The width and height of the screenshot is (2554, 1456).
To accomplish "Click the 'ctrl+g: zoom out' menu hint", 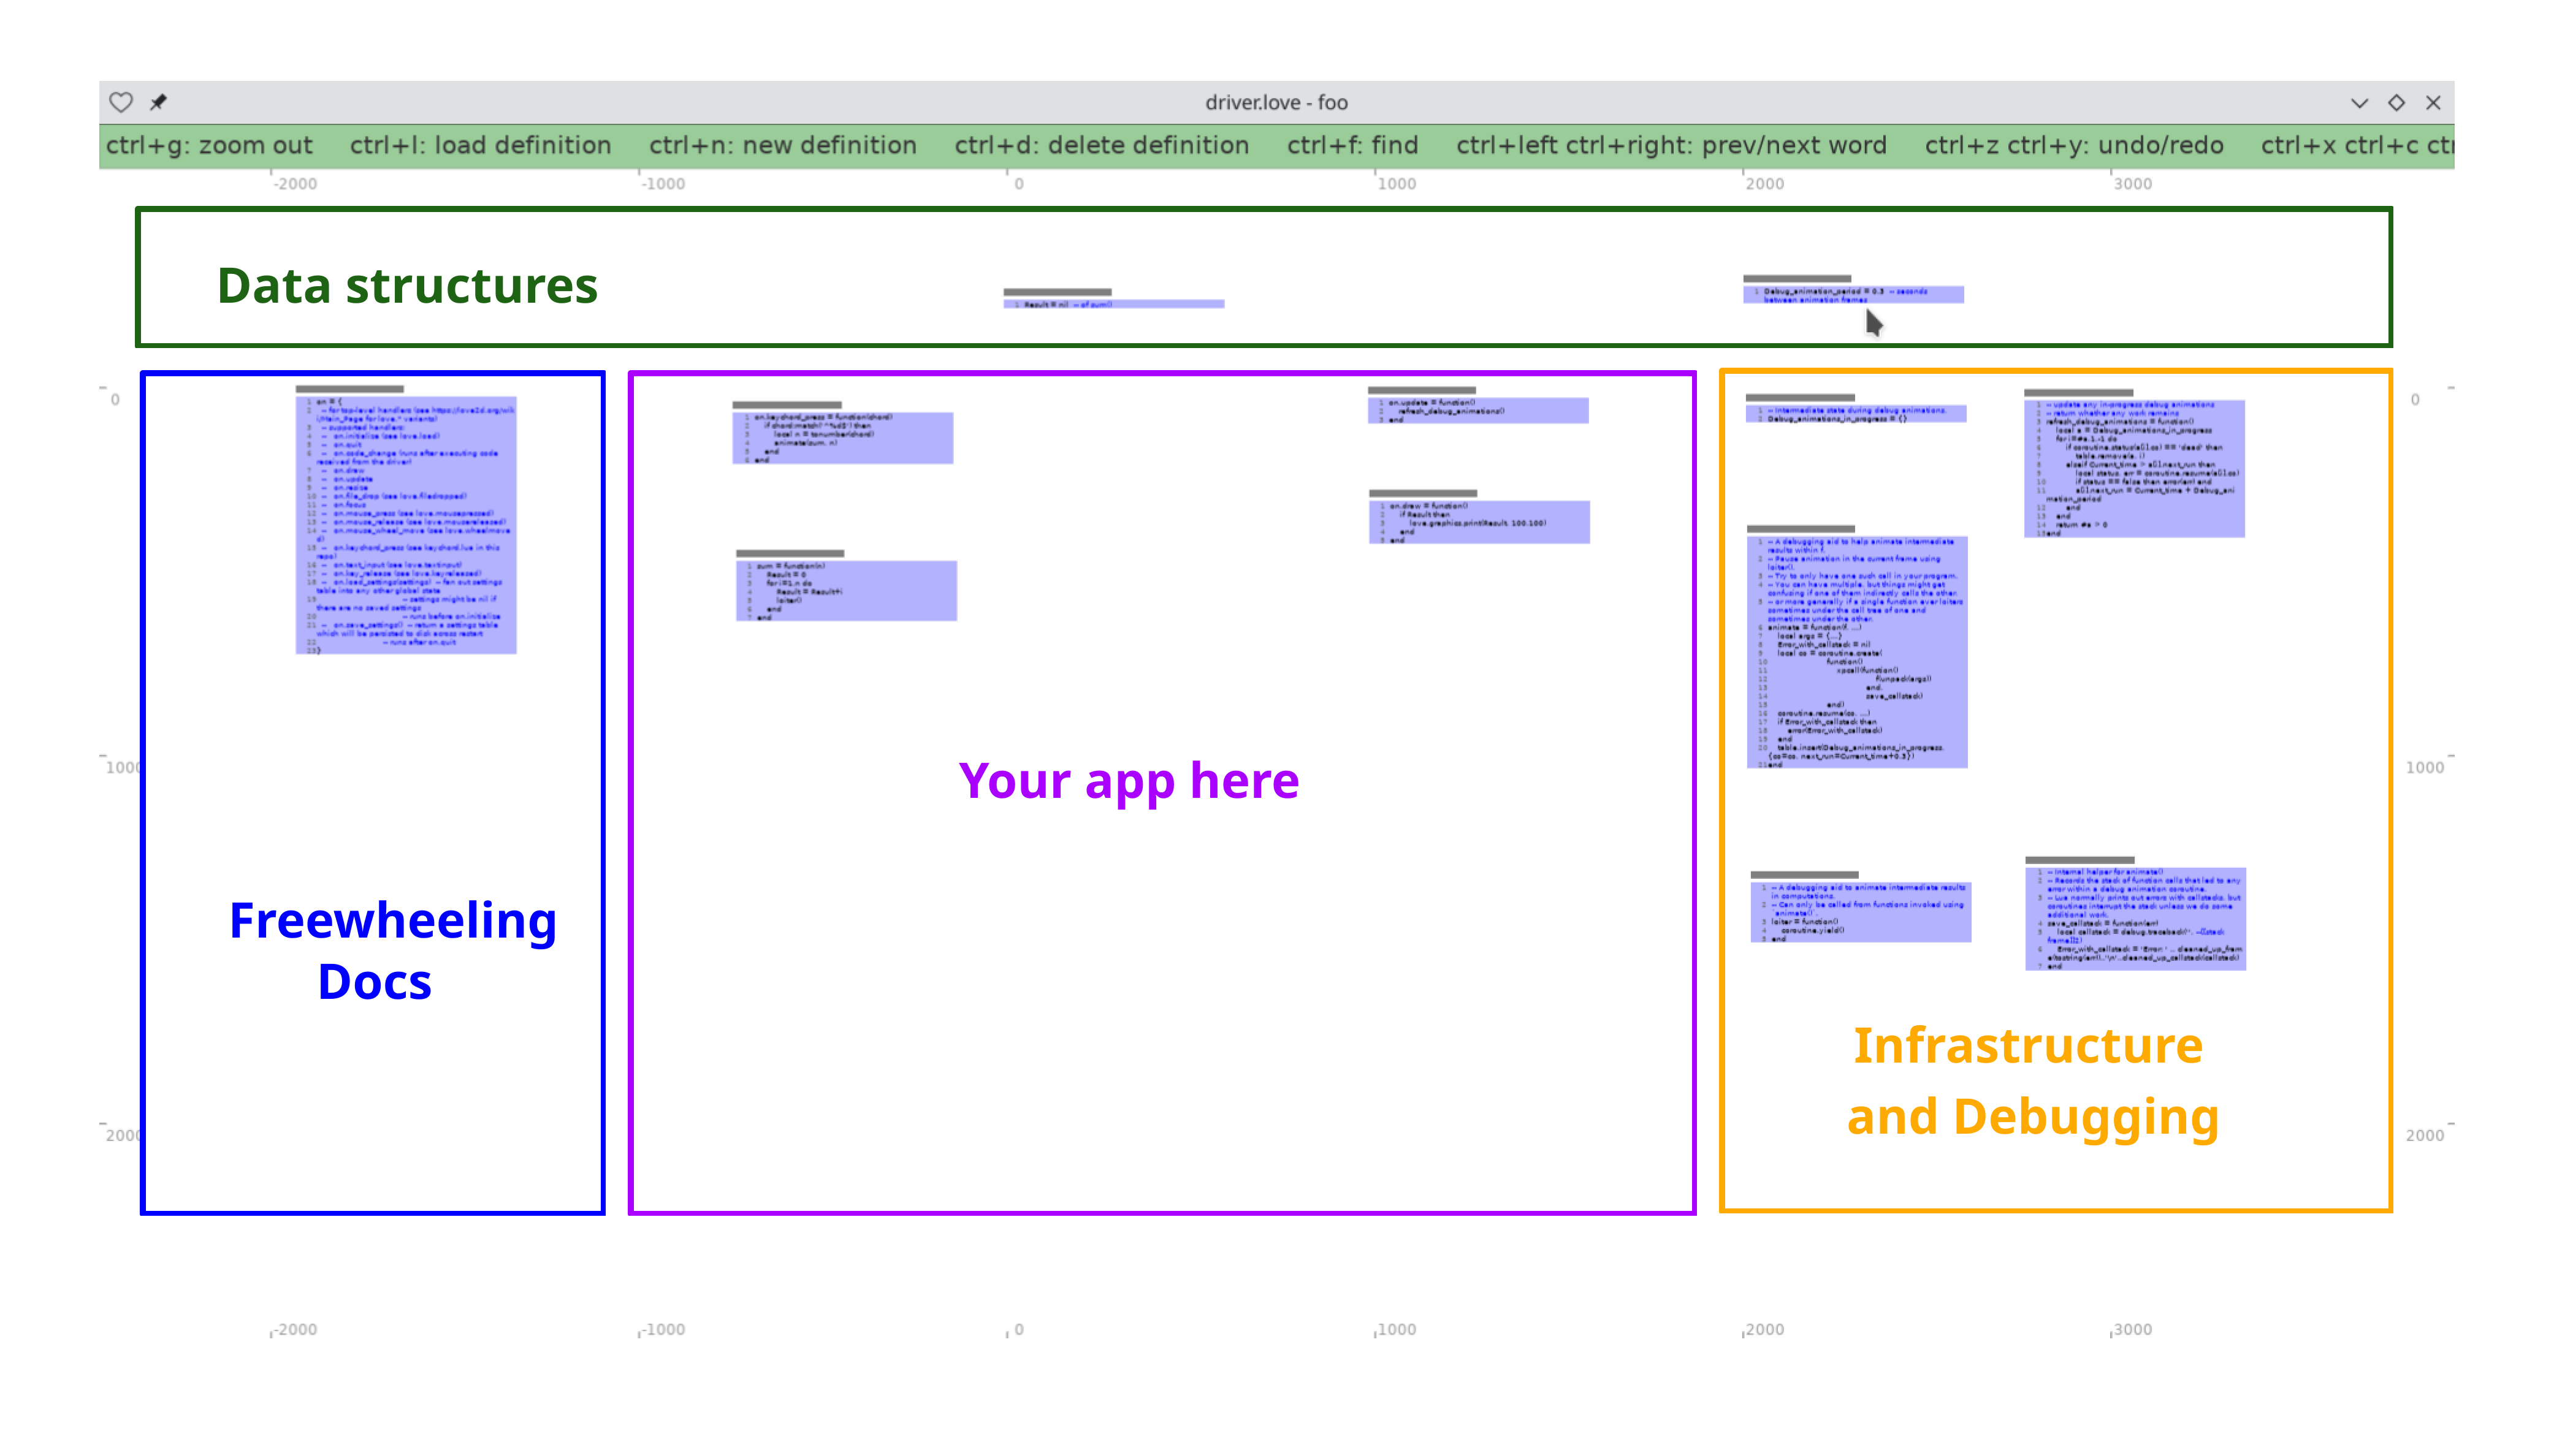I will [x=209, y=145].
